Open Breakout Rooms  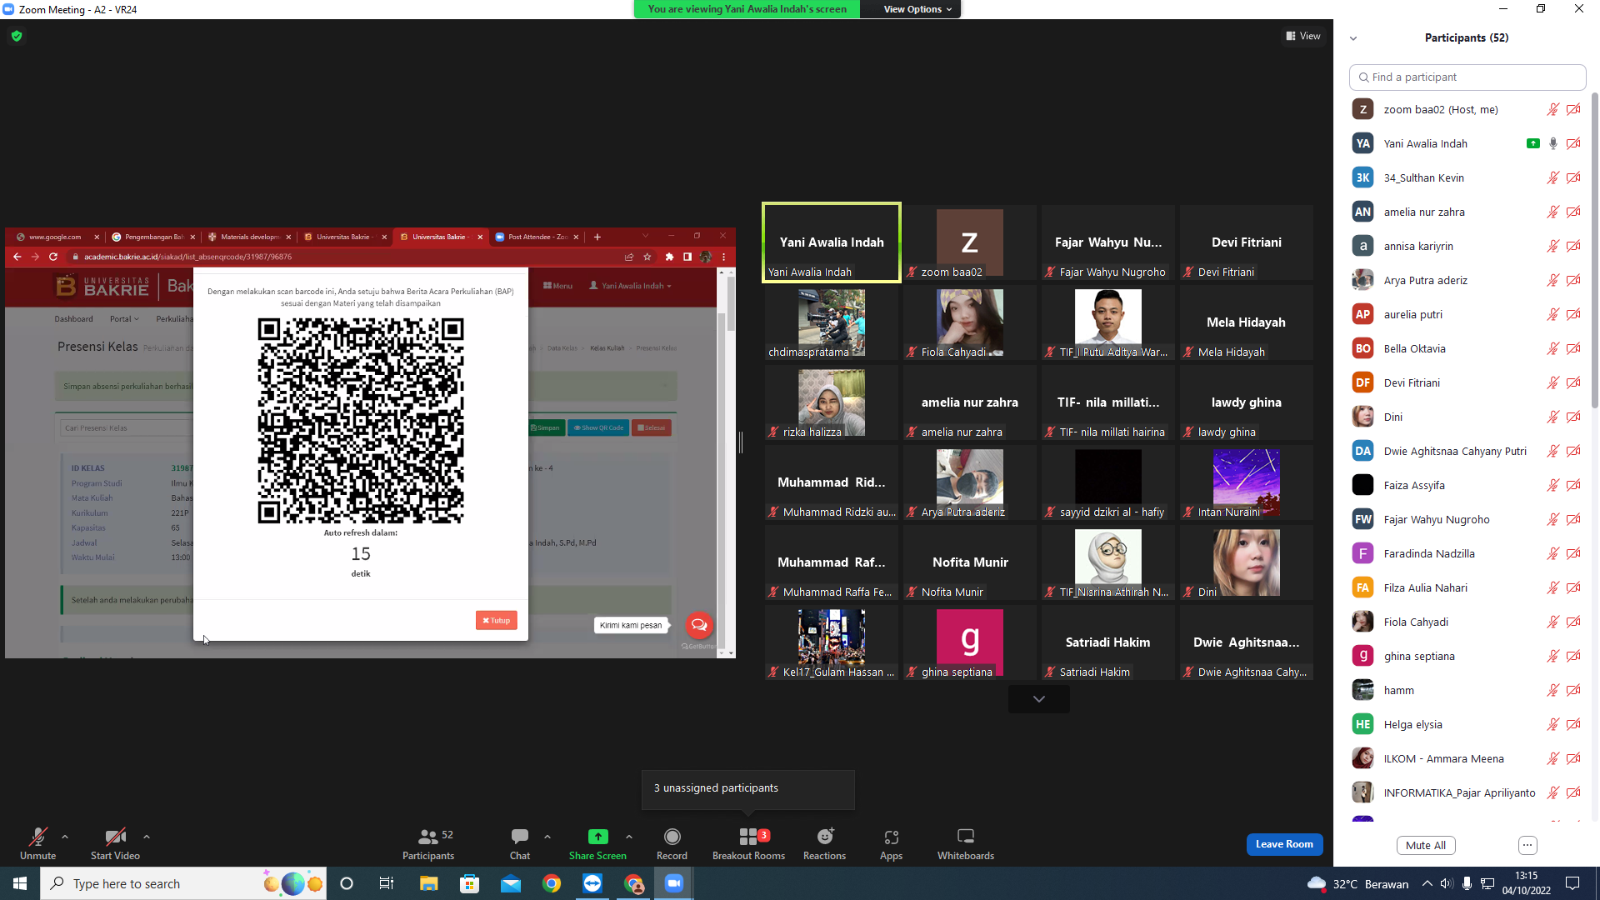(x=748, y=843)
